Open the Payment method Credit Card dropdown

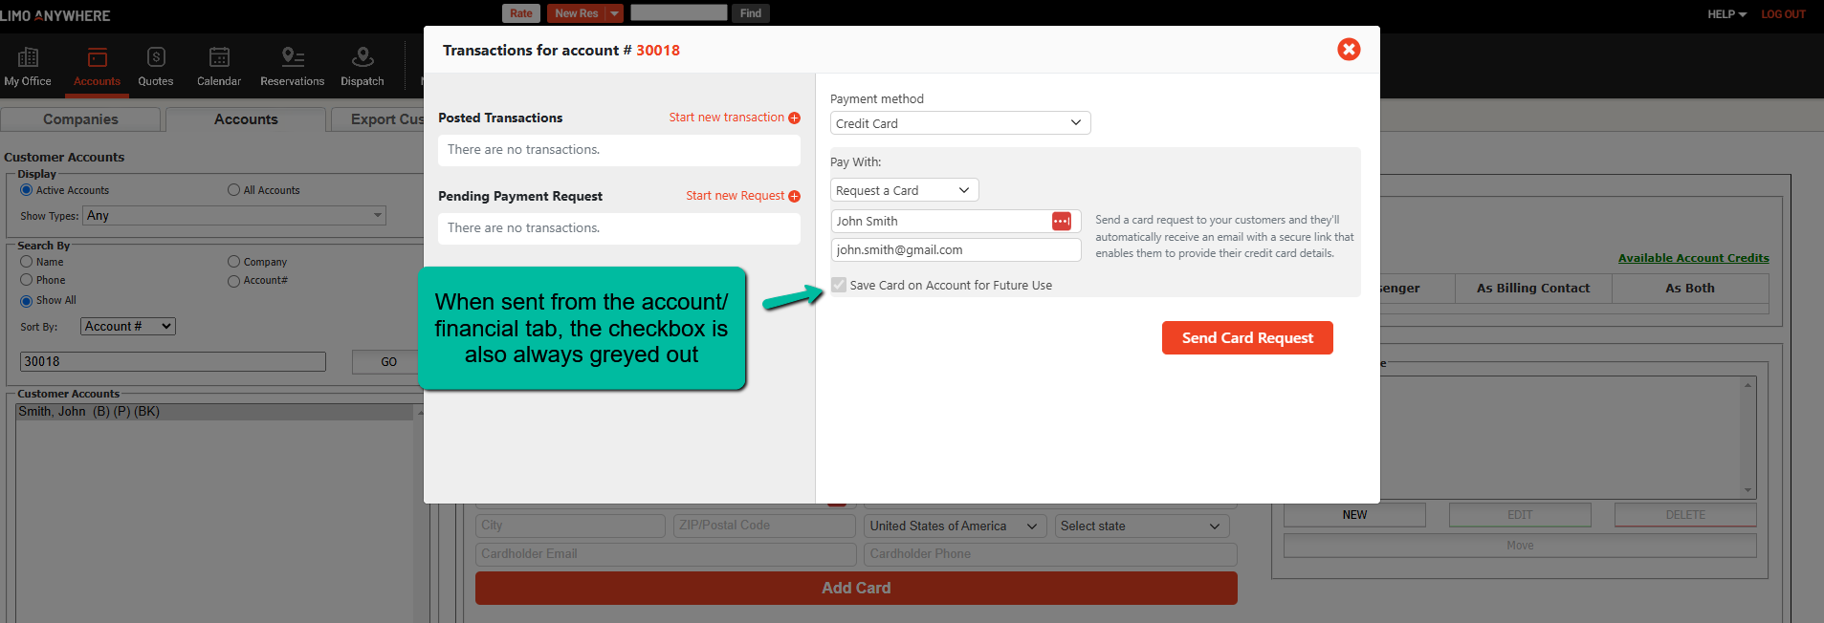pyautogui.click(x=959, y=123)
